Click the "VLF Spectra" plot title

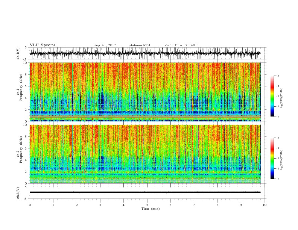point(43,45)
